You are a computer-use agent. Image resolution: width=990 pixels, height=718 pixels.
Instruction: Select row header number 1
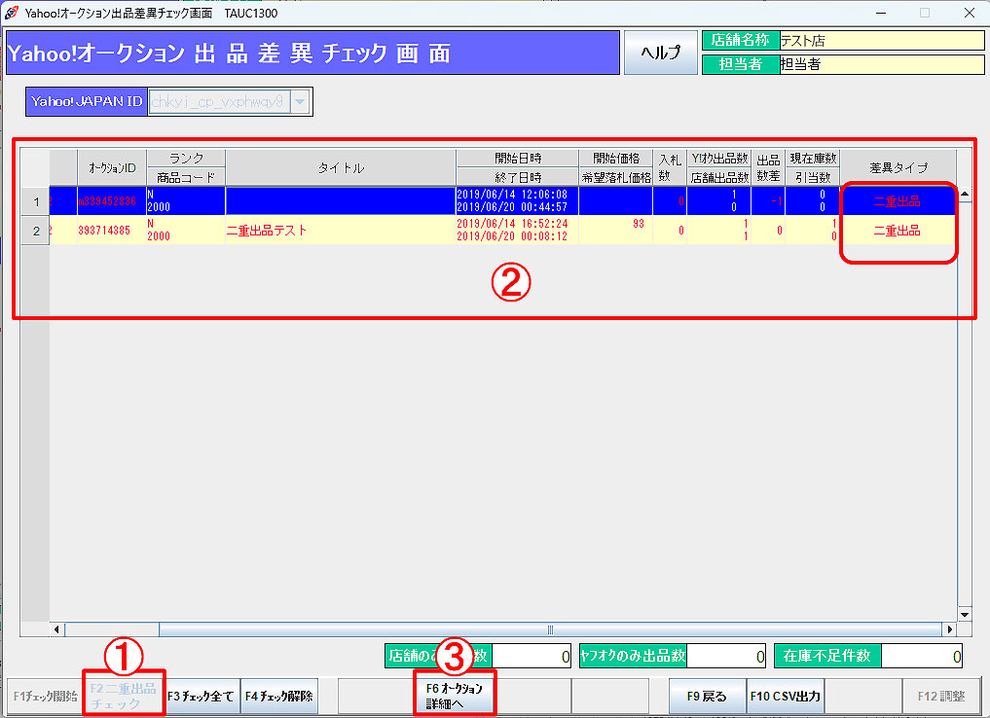coord(35,201)
